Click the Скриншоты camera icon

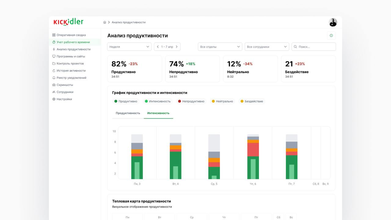(54, 85)
